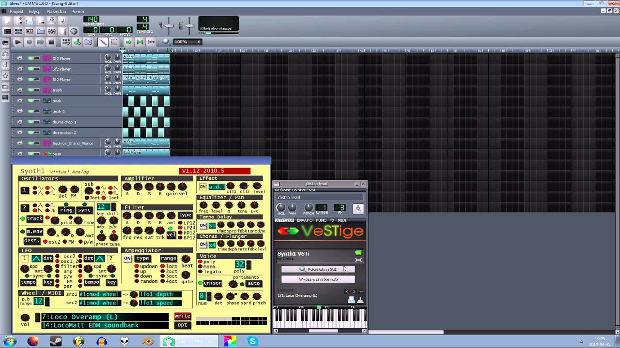This screenshot has height=348, width=620.
Task: Go to next VeSTige preset arrow
Action: pyautogui.click(x=354, y=291)
